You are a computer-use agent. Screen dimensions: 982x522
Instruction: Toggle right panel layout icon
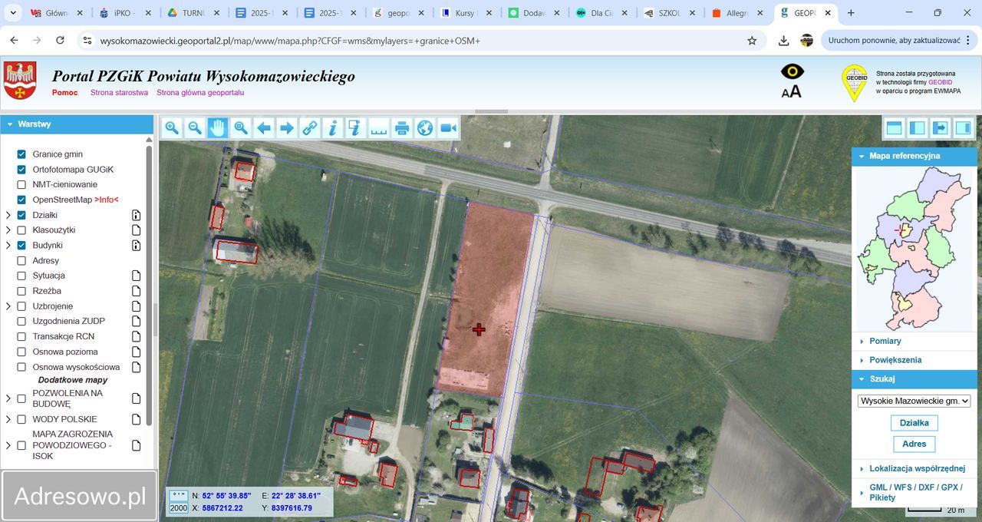coord(963,128)
